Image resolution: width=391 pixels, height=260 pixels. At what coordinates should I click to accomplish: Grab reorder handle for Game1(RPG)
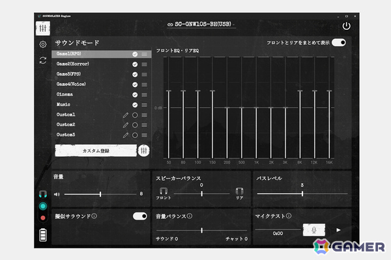(145, 54)
